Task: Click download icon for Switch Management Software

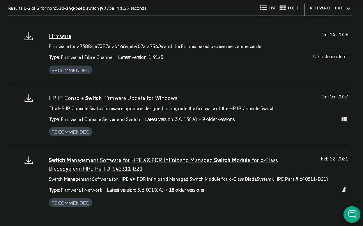Action: click(28, 160)
